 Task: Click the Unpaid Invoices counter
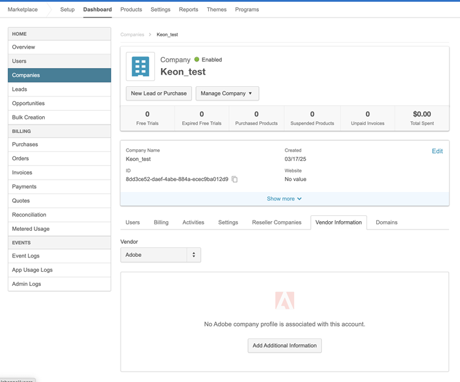(367, 118)
